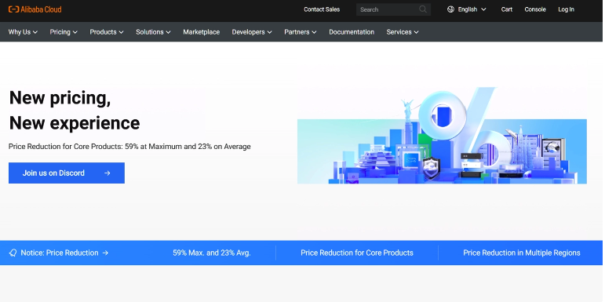
Task: Open the Console link
Action: [x=535, y=9]
